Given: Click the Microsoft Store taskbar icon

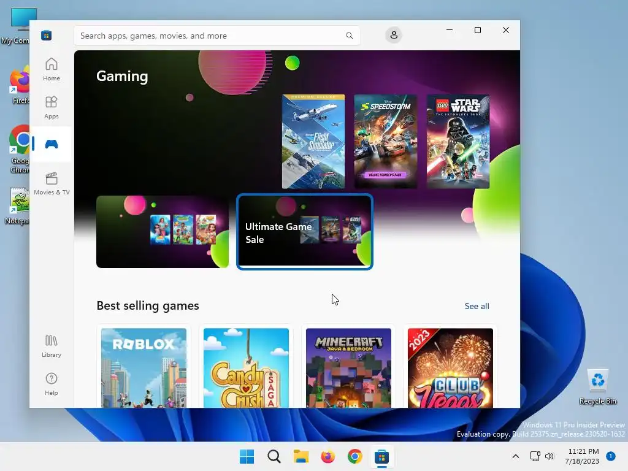Looking at the screenshot, I should [x=381, y=456].
